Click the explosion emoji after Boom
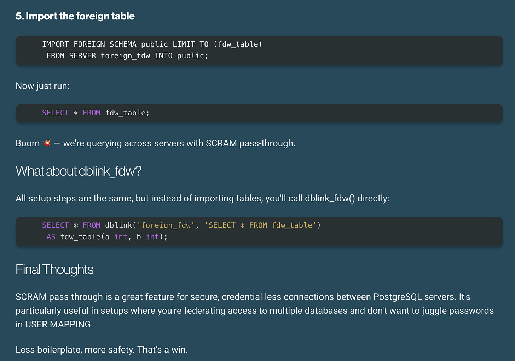 pyautogui.click(x=47, y=143)
